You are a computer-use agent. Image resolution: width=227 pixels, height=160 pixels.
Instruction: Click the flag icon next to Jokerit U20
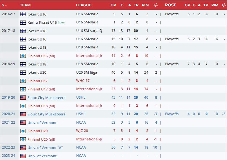pyautogui.click(x=23, y=72)
